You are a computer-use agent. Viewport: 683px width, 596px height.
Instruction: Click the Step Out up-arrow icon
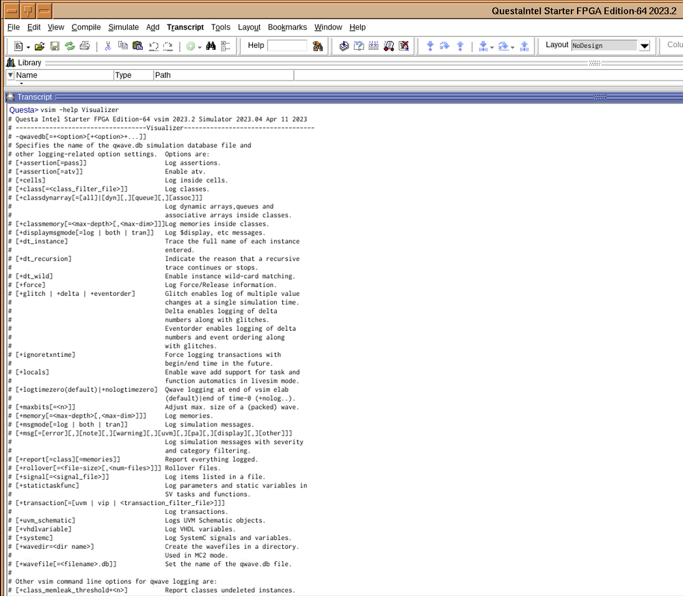(460, 46)
